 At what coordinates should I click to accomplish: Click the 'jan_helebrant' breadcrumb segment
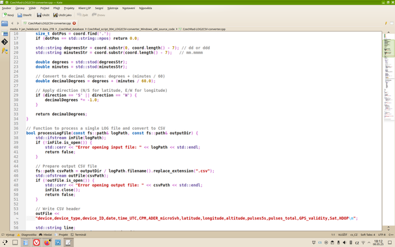pos(30,29)
